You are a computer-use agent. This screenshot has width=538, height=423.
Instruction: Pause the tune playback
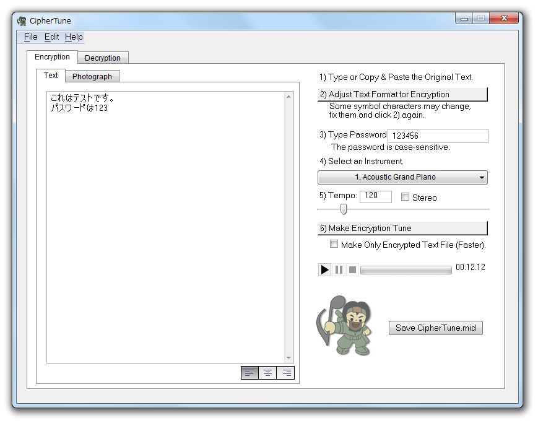tap(339, 269)
